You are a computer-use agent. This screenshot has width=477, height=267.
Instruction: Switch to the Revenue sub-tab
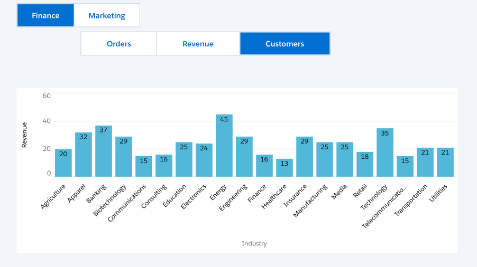tap(198, 44)
